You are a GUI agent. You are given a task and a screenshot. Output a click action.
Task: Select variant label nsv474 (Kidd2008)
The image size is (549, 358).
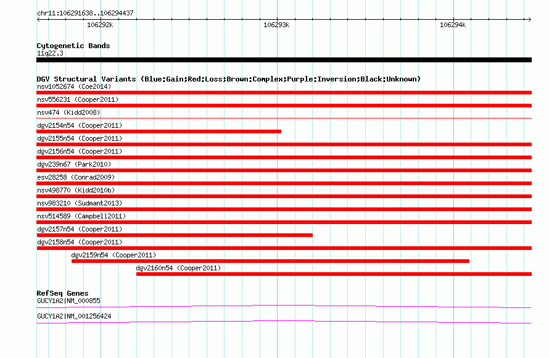[68, 112]
